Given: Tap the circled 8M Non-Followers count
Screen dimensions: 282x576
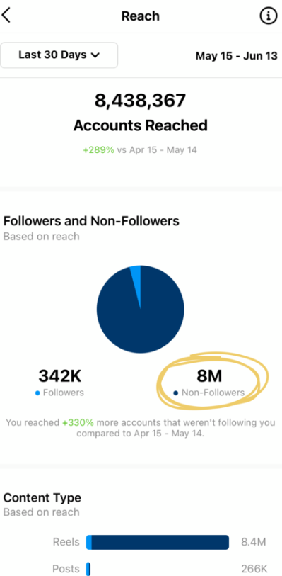Looking at the screenshot, I should tap(209, 375).
